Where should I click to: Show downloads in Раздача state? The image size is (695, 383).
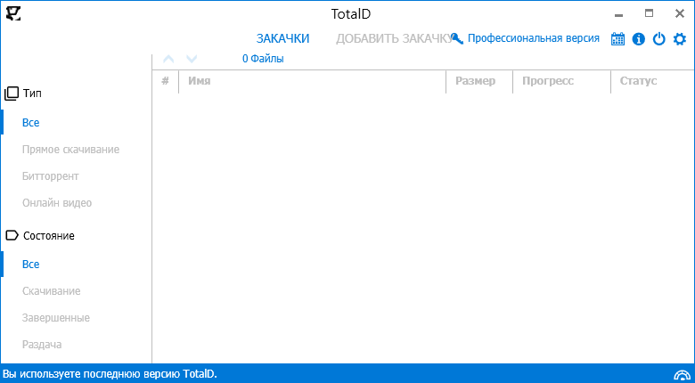[42, 345]
